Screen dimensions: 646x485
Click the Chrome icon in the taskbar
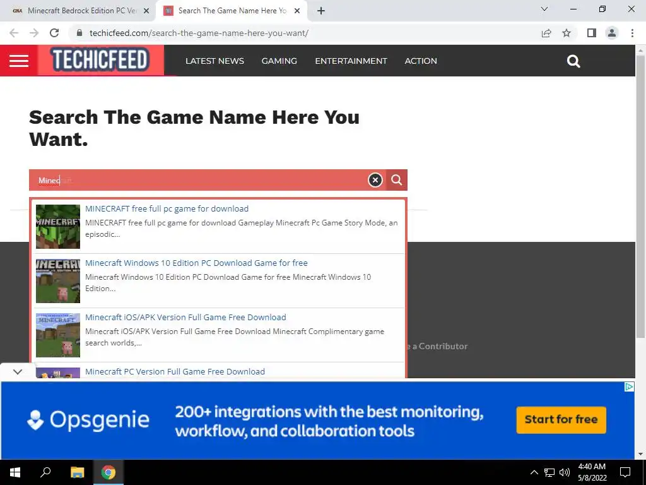(109, 472)
